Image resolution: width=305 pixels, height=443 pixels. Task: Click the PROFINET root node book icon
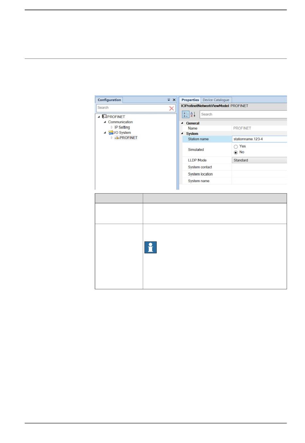104,116
